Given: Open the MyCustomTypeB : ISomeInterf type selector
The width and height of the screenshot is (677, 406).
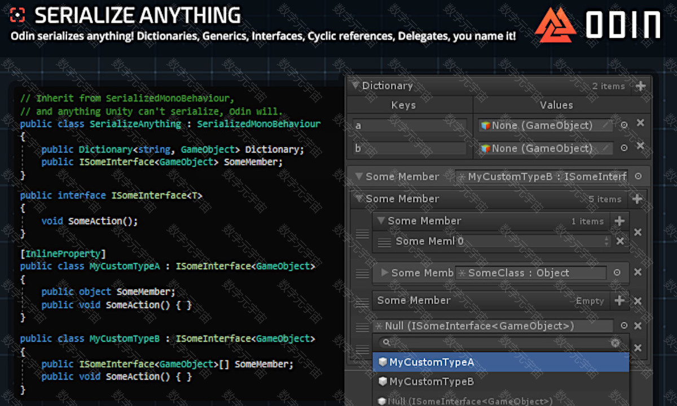Looking at the screenshot, I should 542,176.
